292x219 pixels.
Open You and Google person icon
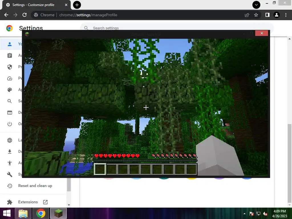10,44
